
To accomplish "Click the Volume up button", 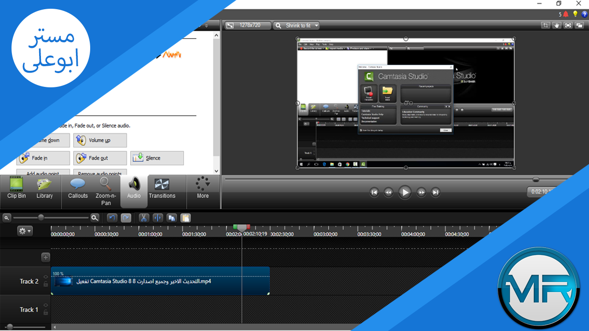I will (100, 140).
